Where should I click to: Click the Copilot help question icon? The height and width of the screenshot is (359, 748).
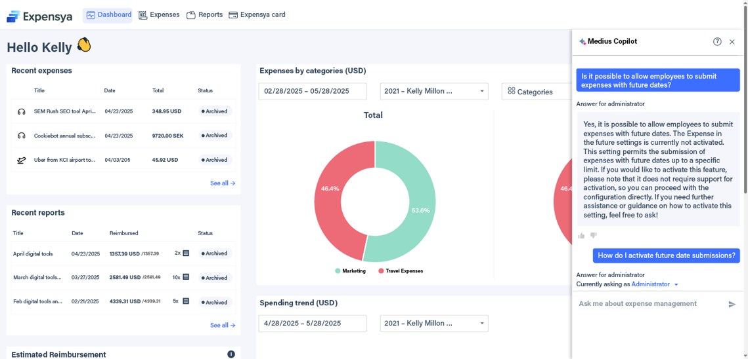click(717, 41)
